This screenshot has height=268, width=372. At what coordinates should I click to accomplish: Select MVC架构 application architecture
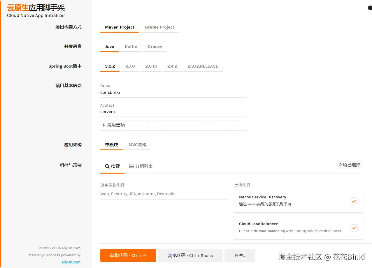click(138, 145)
